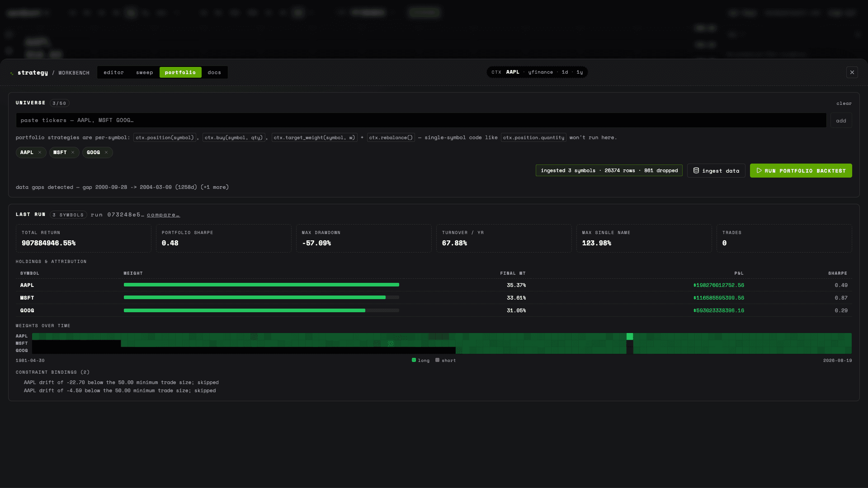The height and width of the screenshot is (488, 868).
Task: Click the AAPL row in holdings table
Action: (x=434, y=285)
